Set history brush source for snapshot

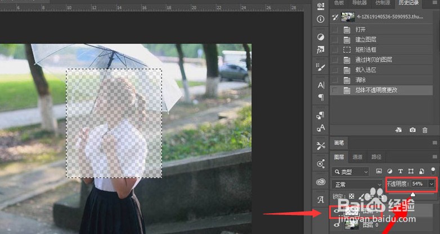tap(335, 17)
